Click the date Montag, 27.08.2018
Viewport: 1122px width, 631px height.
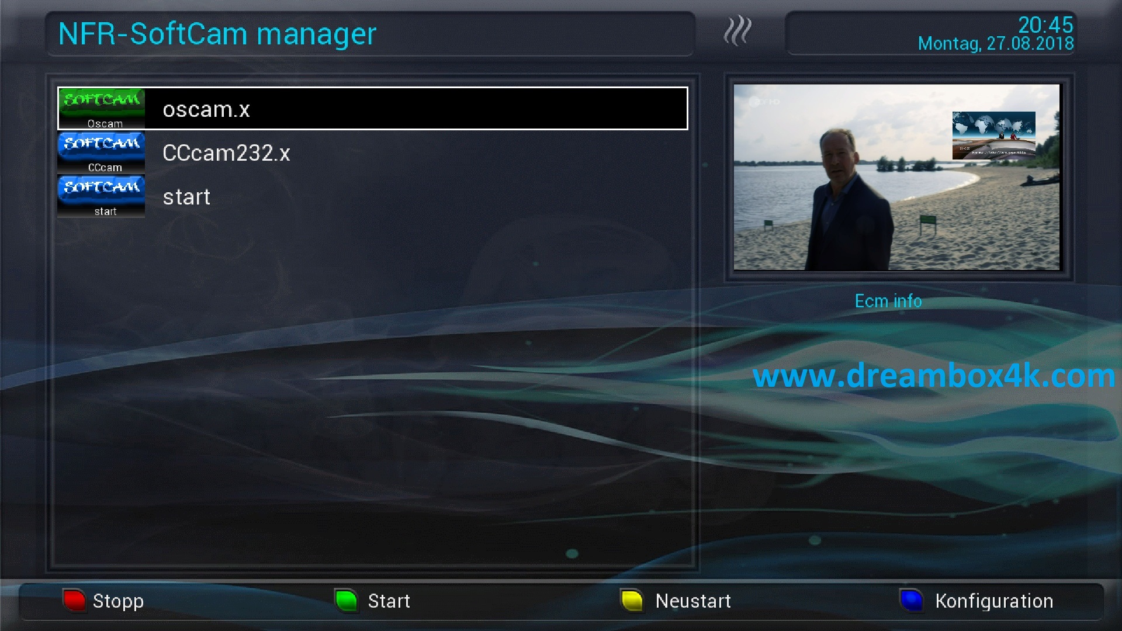[x=996, y=44]
